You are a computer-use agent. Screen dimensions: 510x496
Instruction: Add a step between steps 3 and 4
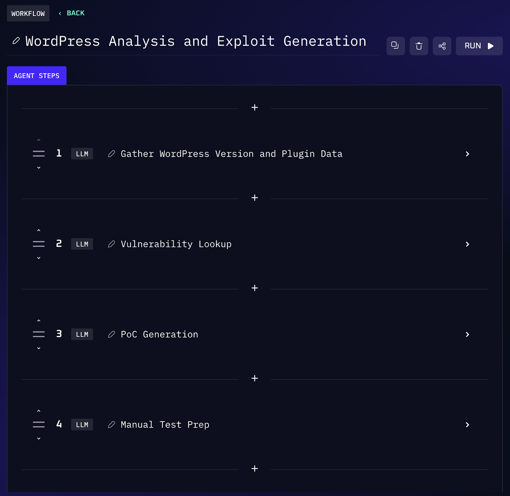[x=255, y=378]
